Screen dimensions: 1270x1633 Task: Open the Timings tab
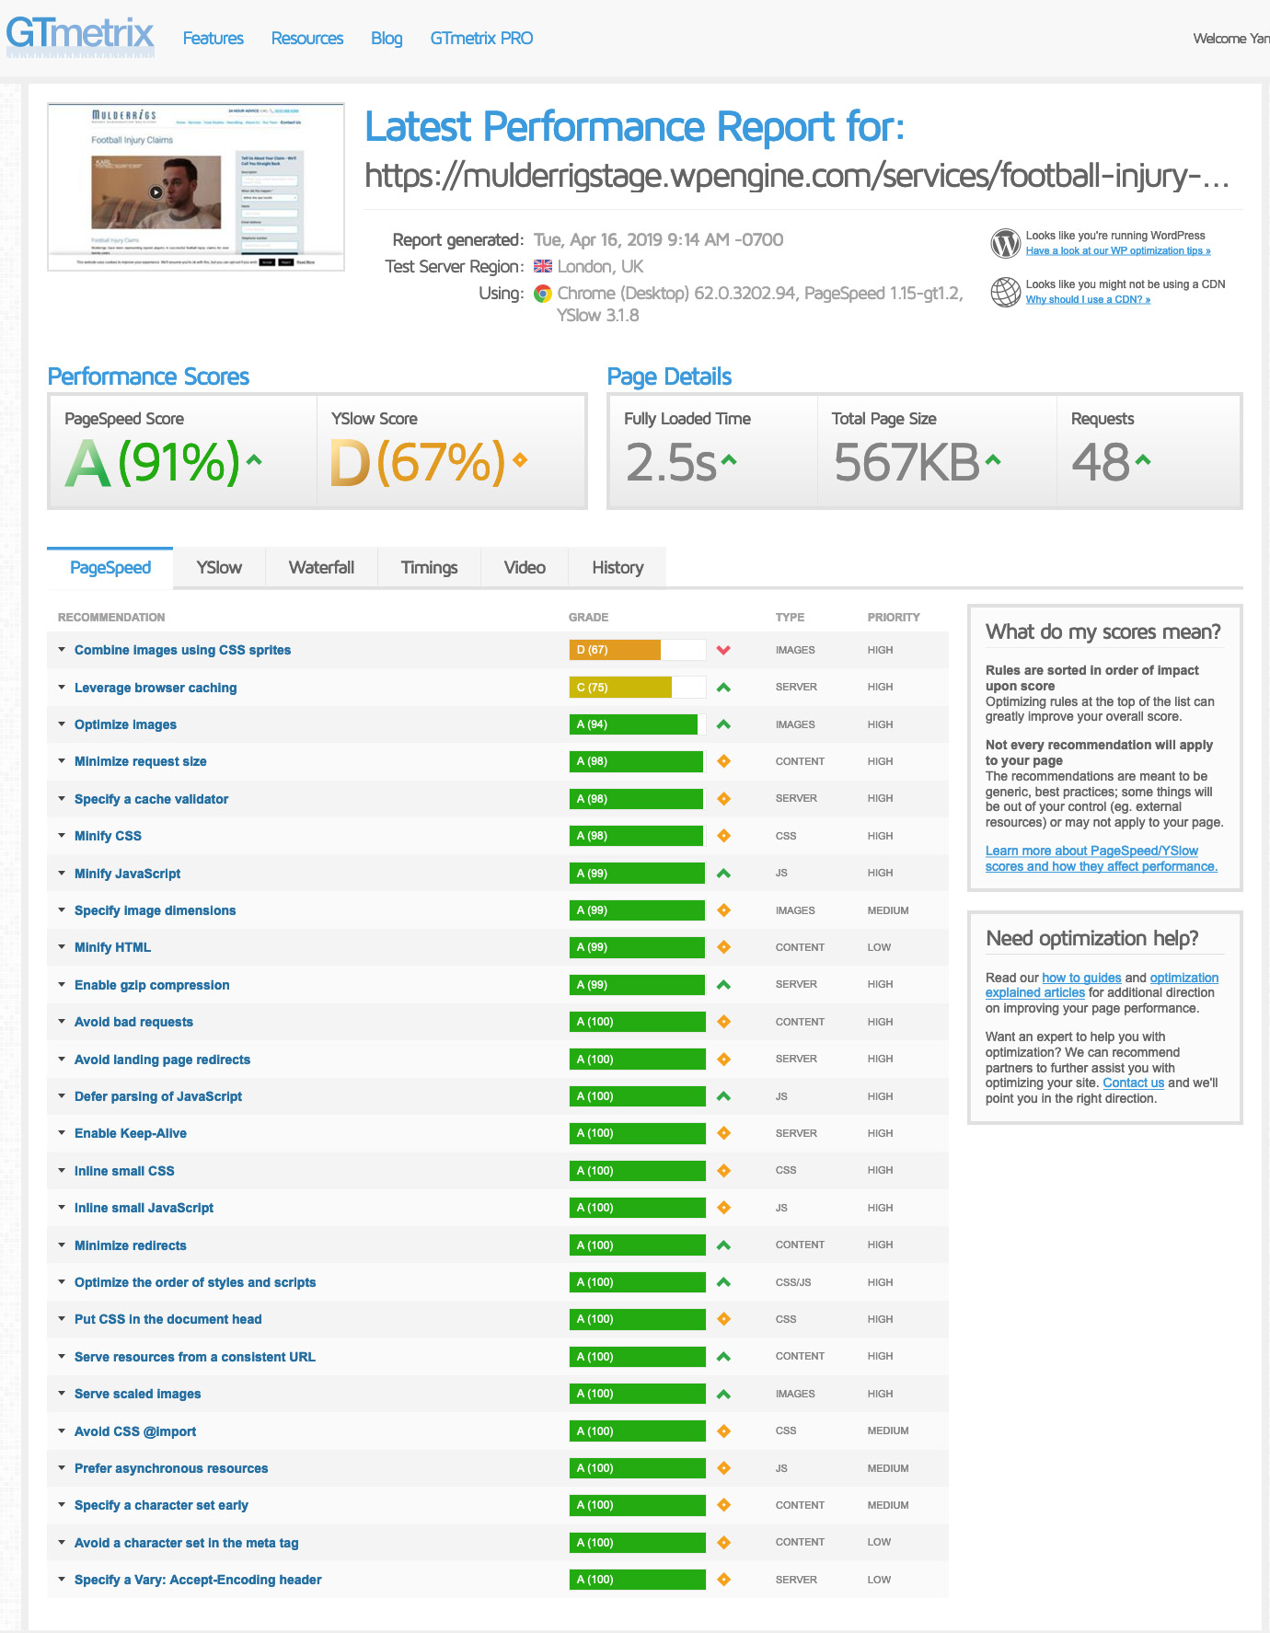coord(430,568)
